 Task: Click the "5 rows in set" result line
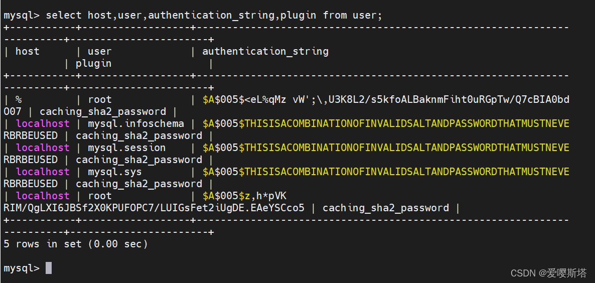point(76,244)
